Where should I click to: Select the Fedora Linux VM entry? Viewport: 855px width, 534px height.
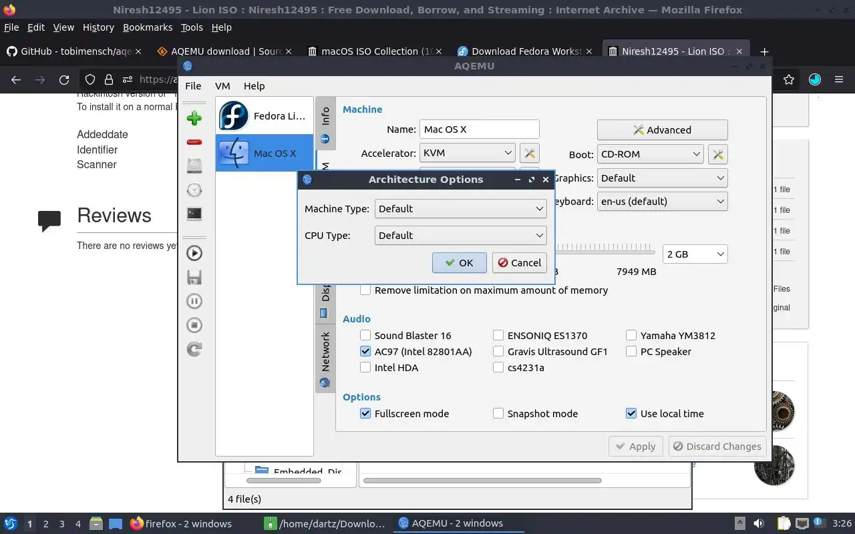click(265, 116)
